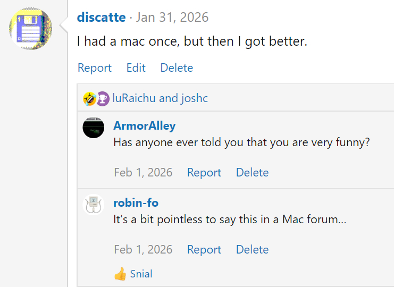Screen dimensions: 394x287
Task: Click the laughing emoji reaction icon
Action: pos(89,98)
